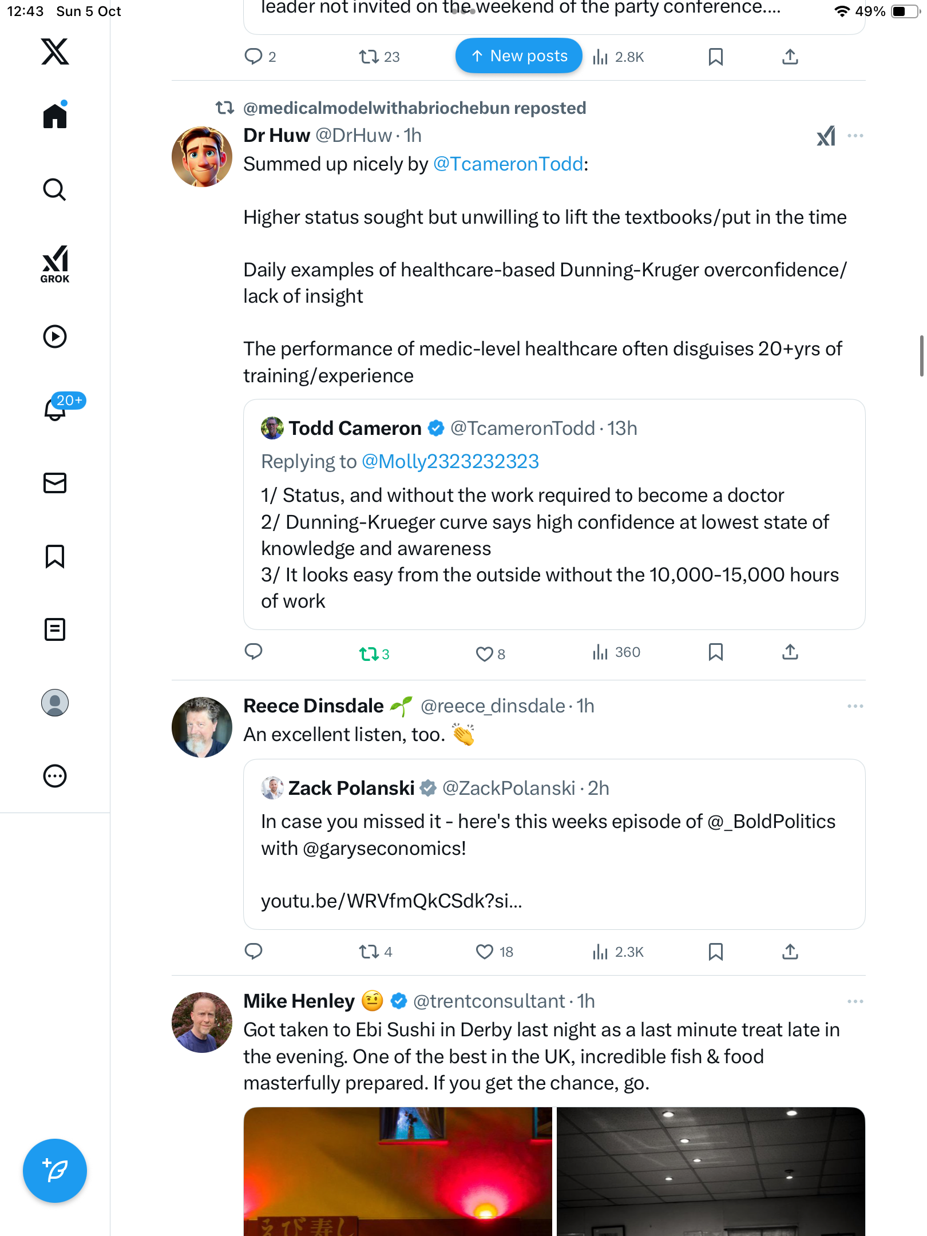Open more options on Reece Dinsdale's post
The width and height of the screenshot is (927, 1236).
[855, 706]
